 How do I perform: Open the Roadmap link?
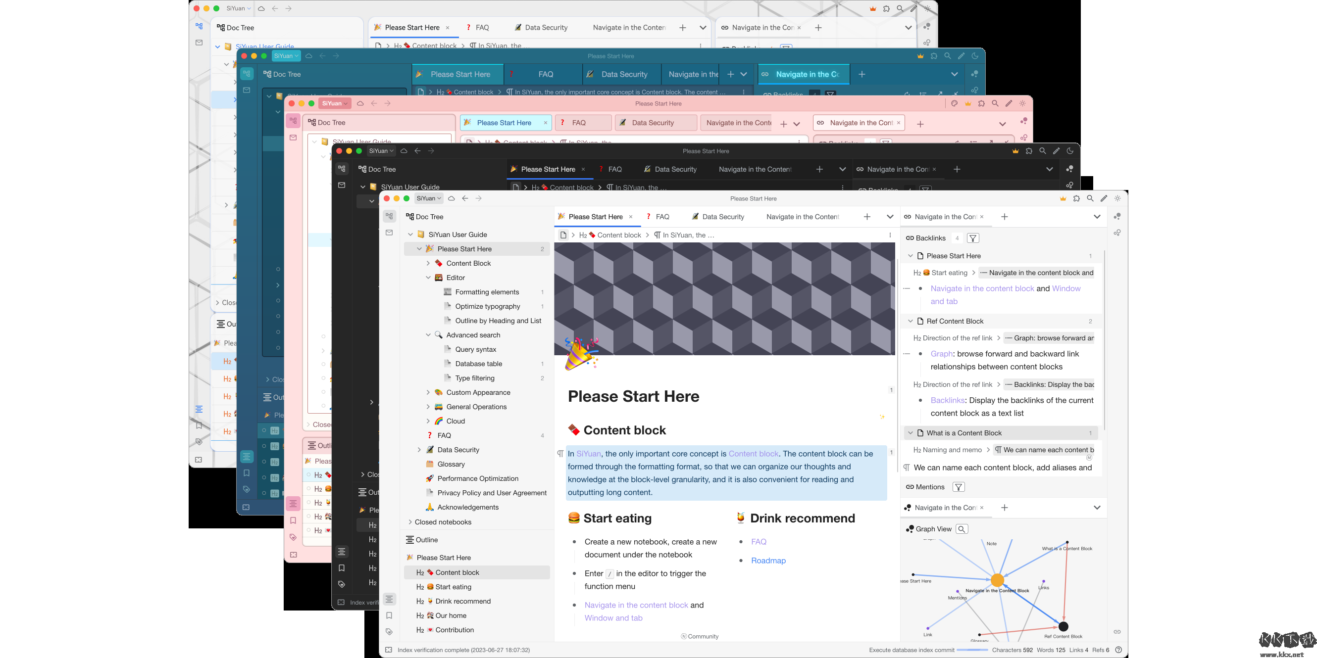[768, 561]
